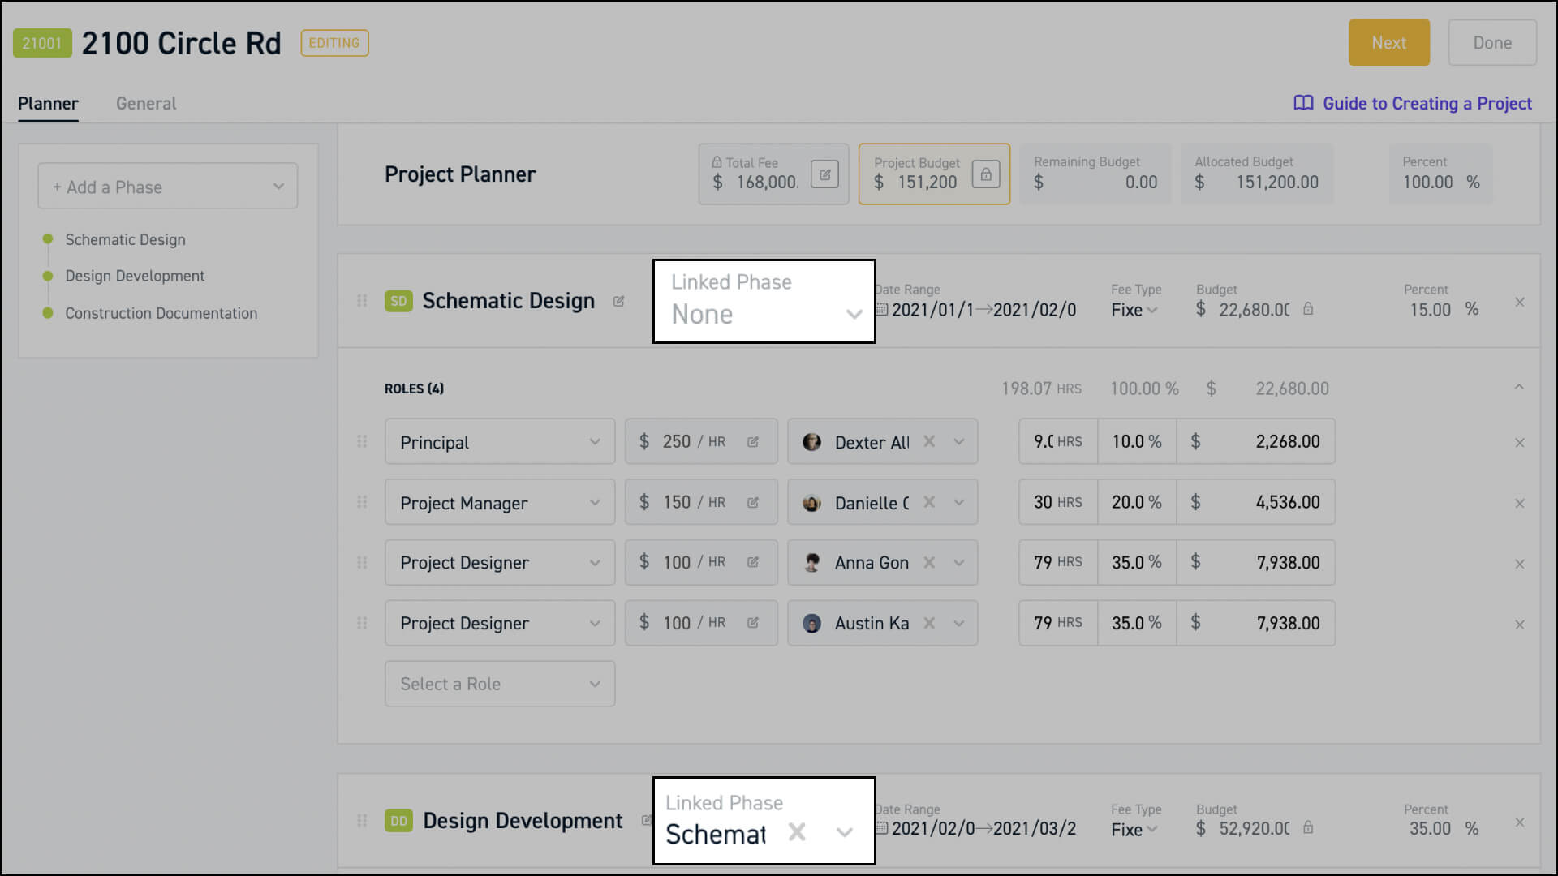Remove the Principal role row
Image resolution: width=1558 pixels, height=876 pixels.
(x=1520, y=443)
